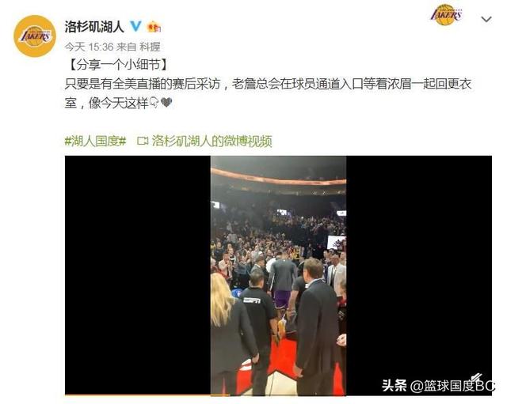Open the Lakers profile avatar
The image size is (507, 404).
[35, 36]
